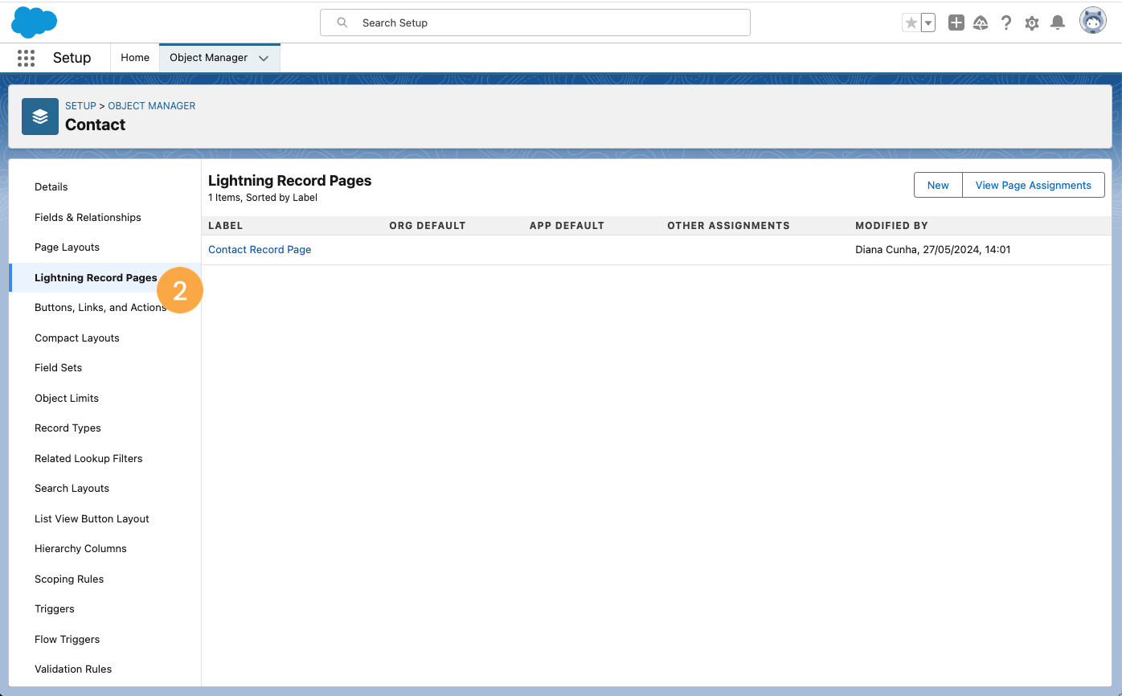
Task: Click the Salesforce cloud logo
Action: [34, 22]
